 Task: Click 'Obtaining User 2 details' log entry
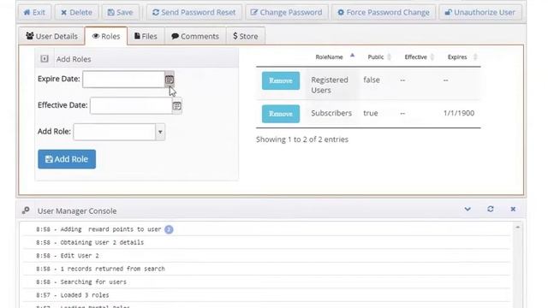point(102,242)
